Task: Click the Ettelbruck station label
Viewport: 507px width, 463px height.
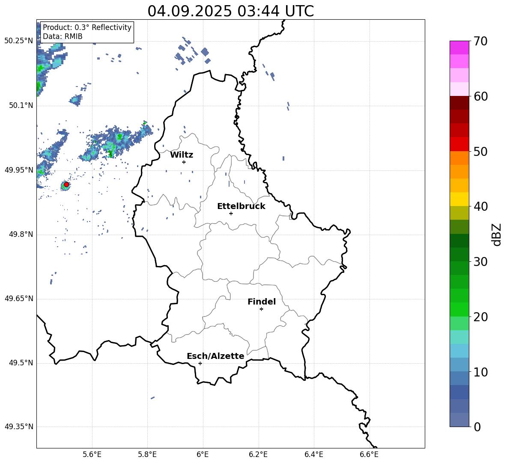Action: coord(241,206)
